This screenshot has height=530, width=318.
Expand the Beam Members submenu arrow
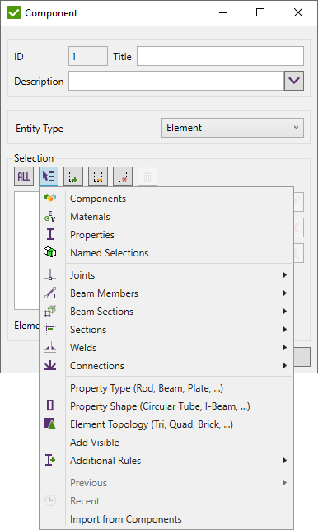click(x=285, y=293)
